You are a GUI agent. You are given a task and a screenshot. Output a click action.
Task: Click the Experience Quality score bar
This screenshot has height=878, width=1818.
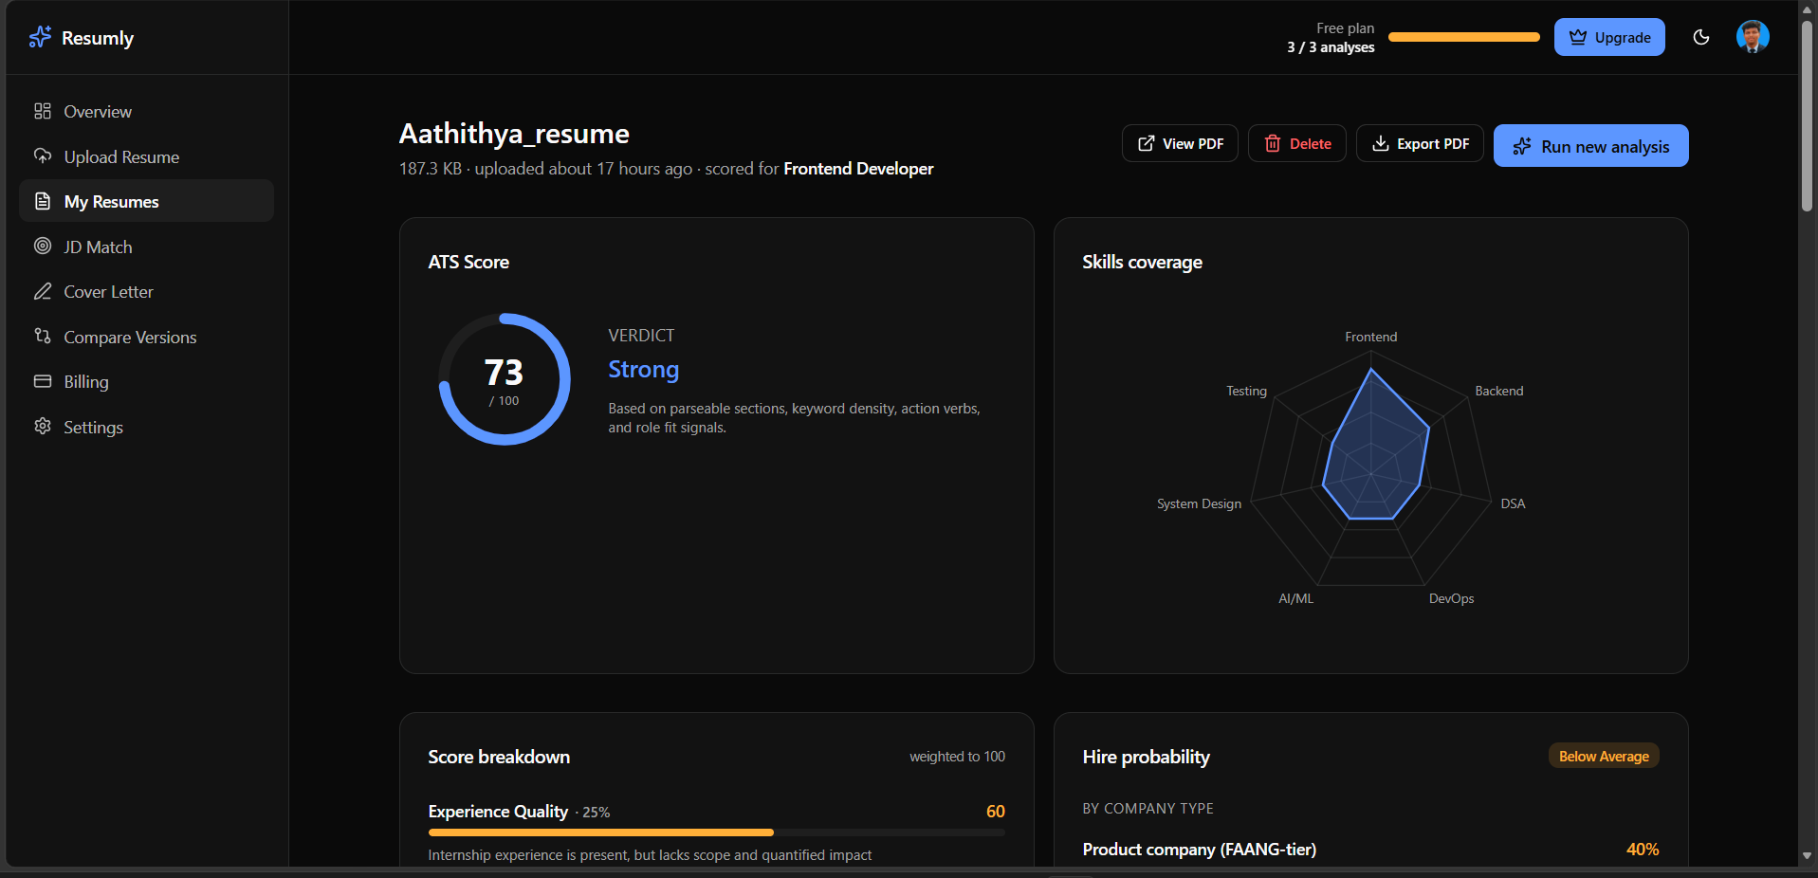(x=716, y=832)
